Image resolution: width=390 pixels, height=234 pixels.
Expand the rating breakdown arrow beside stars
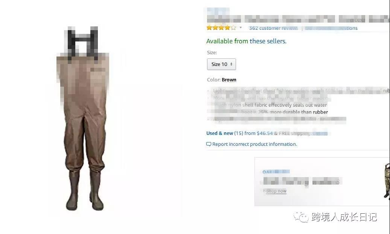tap(241, 28)
